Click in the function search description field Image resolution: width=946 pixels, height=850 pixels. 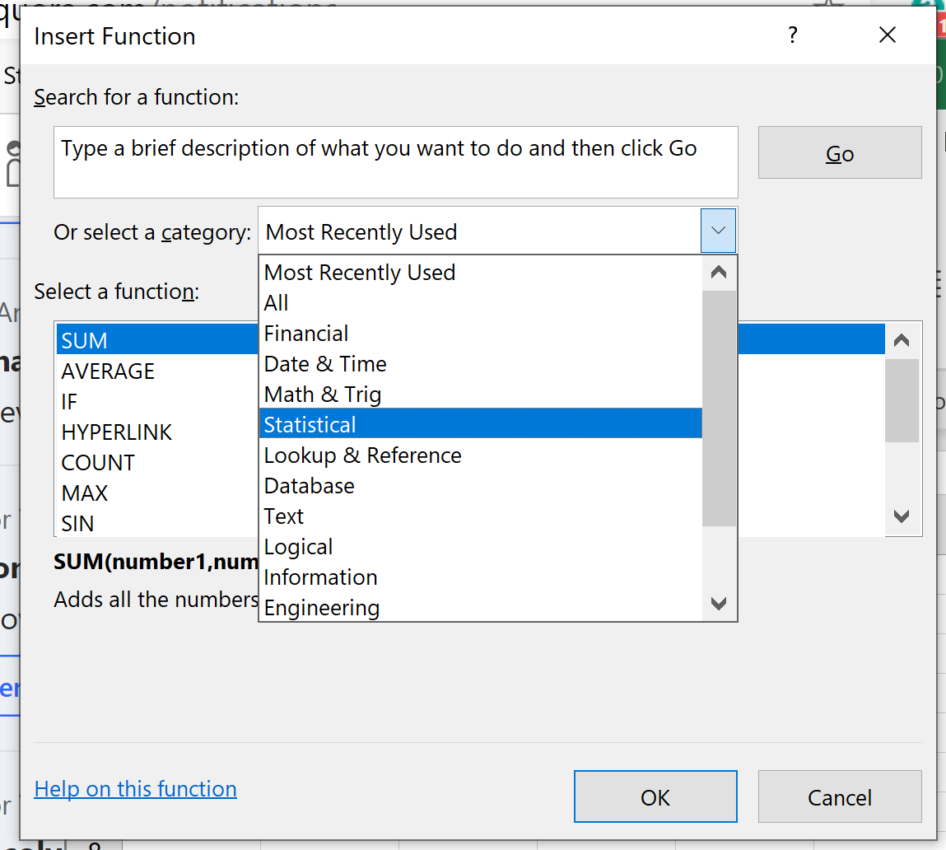pyautogui.click(x=395, y=161)
